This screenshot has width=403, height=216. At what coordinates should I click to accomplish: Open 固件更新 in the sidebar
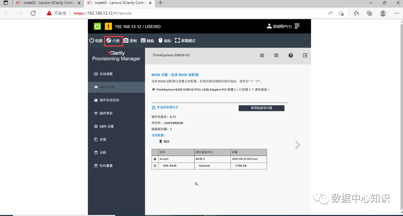click(x=116, y=113)
